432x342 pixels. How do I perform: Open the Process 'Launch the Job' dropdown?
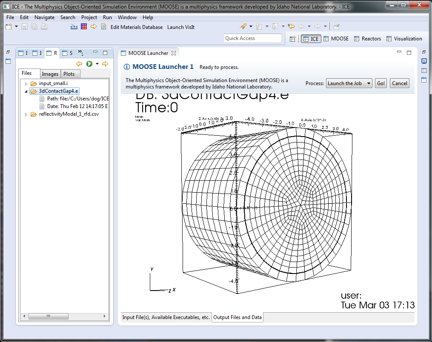(x=349, y=83)
